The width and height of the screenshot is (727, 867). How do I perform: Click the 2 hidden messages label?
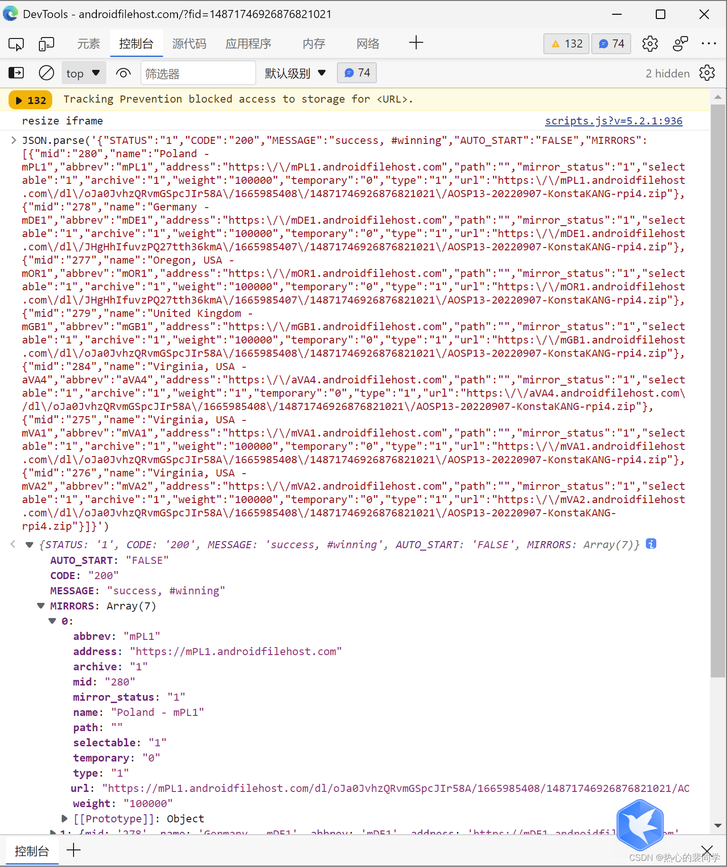point(667,74)
